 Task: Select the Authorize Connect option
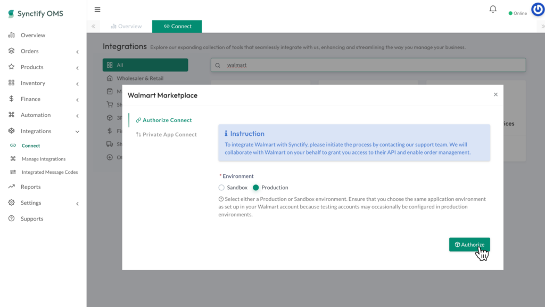[x=164, y=120]
